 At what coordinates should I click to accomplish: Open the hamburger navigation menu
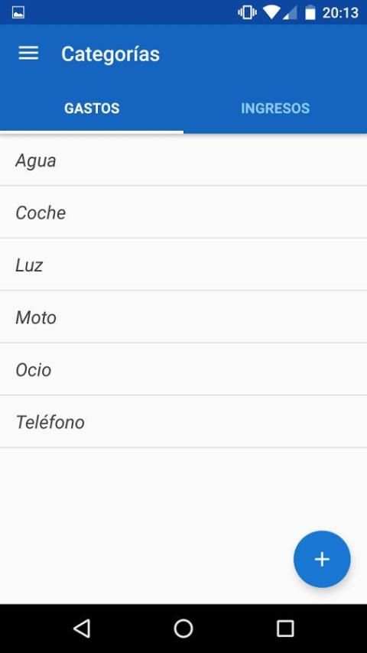click(28, 54)
